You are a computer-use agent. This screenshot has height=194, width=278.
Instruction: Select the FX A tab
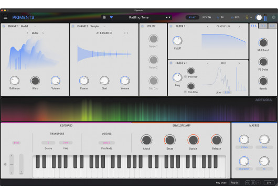[x=254, y=26]
